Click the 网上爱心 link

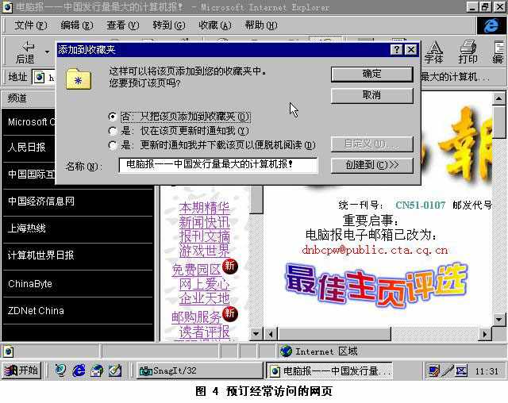tap(205, 284)
